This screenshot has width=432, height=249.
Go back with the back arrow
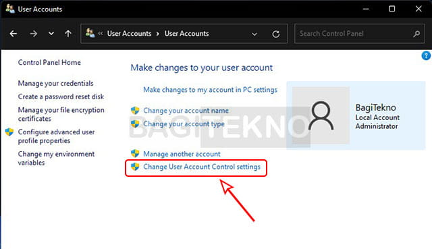(13, 34)
